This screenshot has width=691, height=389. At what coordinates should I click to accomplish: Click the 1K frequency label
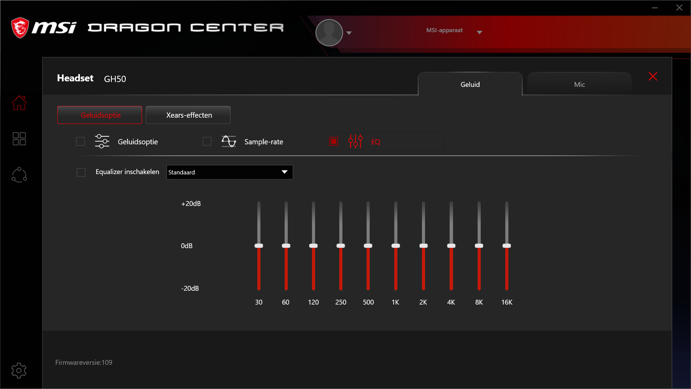tap(395, 302)
